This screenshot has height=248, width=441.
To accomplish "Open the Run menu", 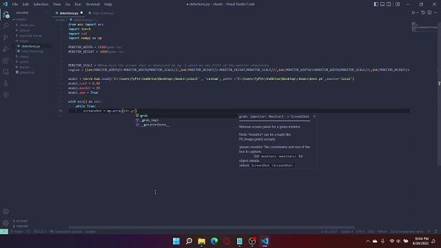I will pos(78,4).
